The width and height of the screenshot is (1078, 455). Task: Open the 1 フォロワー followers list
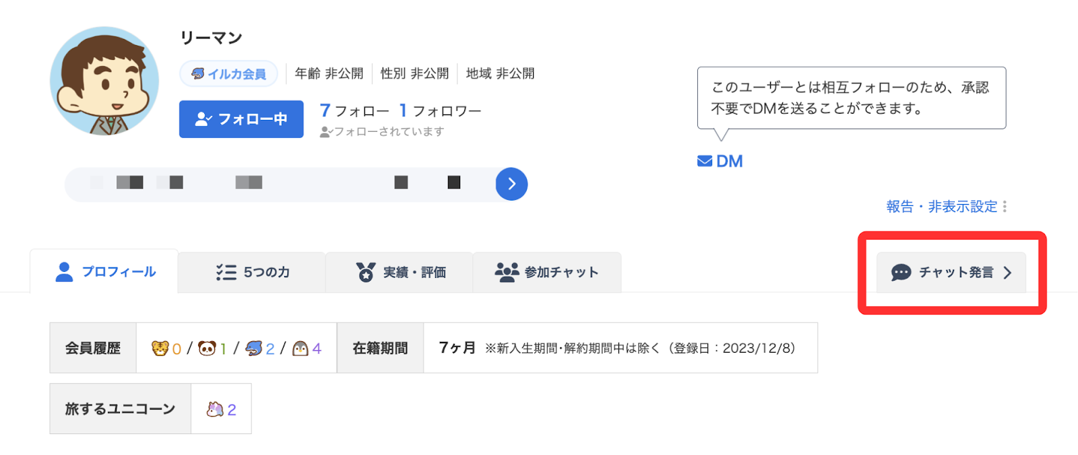click(440, 111)
